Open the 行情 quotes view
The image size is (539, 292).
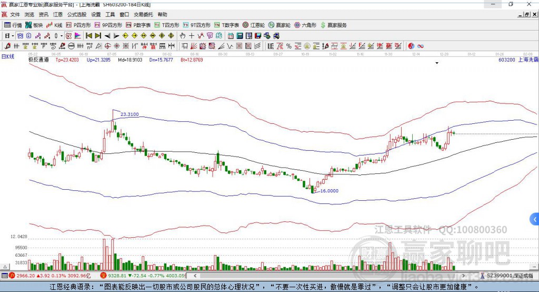coord(13,25)
